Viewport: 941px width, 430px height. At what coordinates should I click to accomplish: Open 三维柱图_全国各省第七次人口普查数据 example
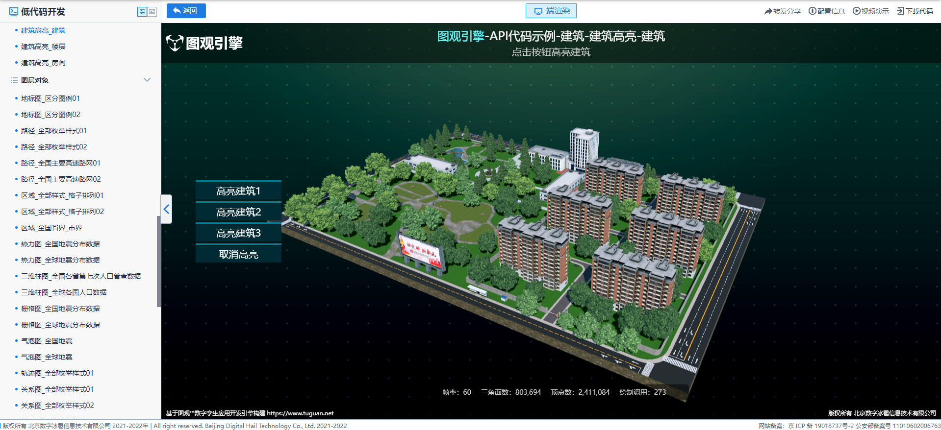pyautogui.click(x=81, y=276)
